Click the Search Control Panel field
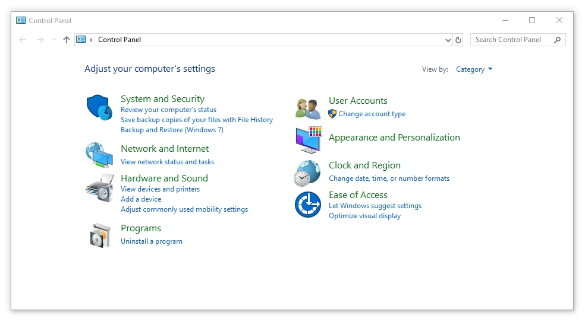Screen dimensions: 585x322 (x=518, y=40)
